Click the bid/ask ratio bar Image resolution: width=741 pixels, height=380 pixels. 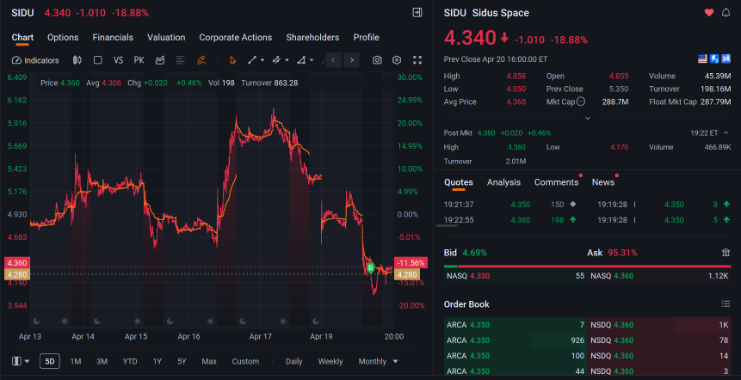click(587, 267)
